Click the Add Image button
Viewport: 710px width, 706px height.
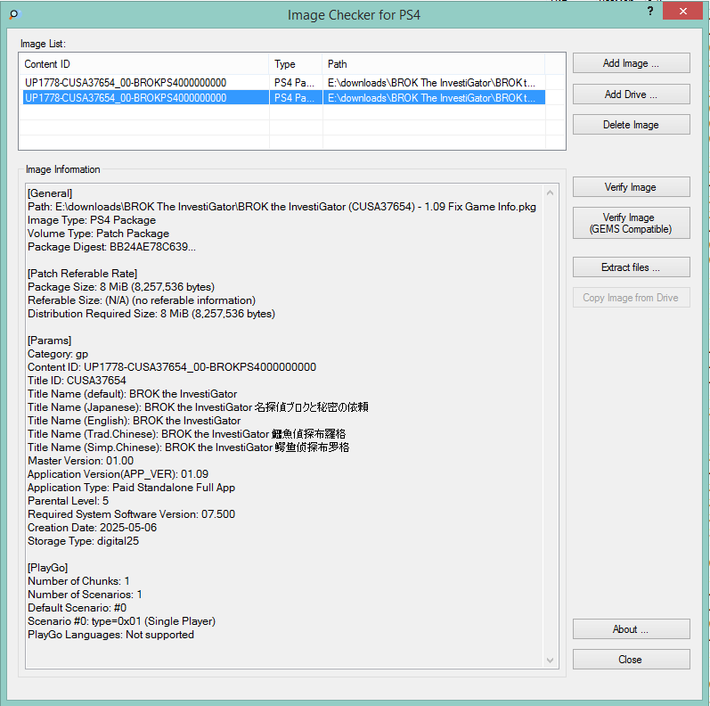tap(631, 63)
